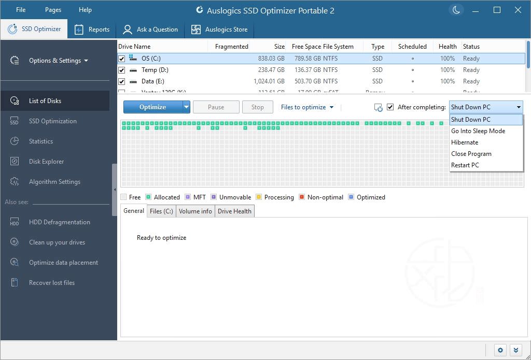This screenshot has height=360, width=531.
Task: Open the settings gear at bottom right
Action: 499,350
